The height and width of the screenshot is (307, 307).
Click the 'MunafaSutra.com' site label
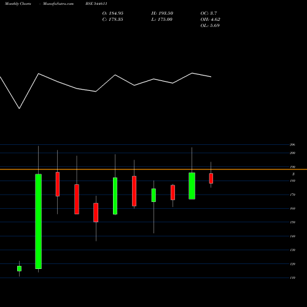(x=58, y=4)
